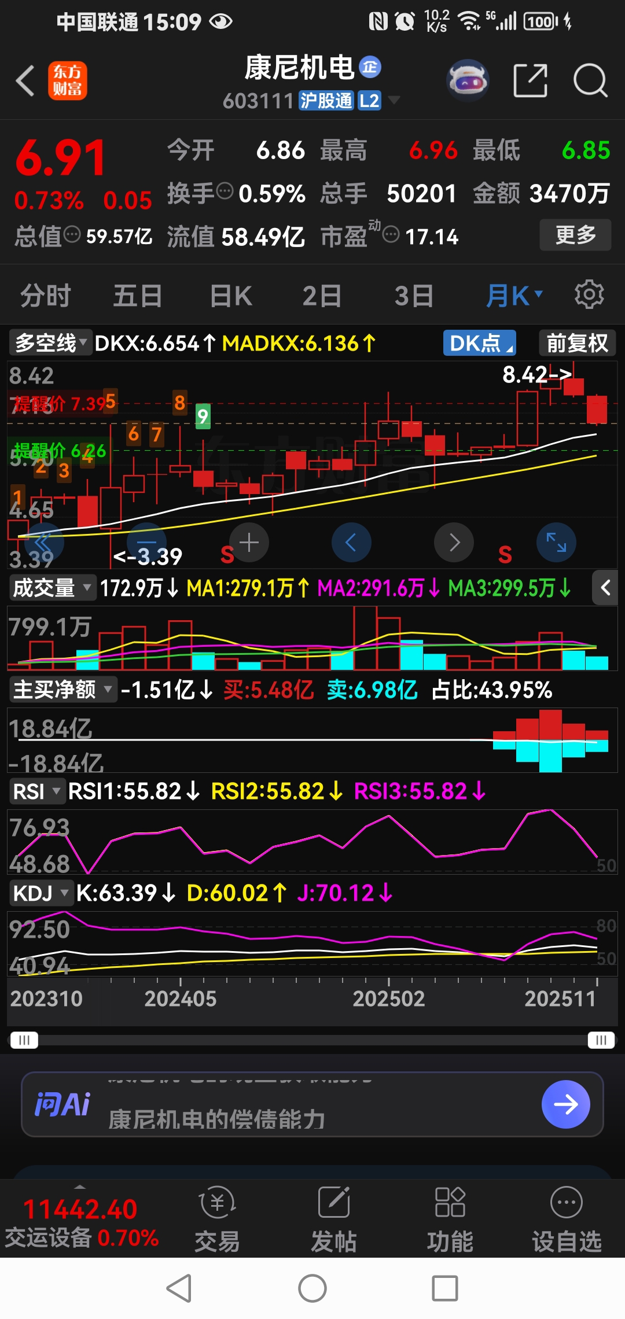Switch to 日K tab
Image resolution: width=625 pixels, height=1319 pixels.
[231, 296]
